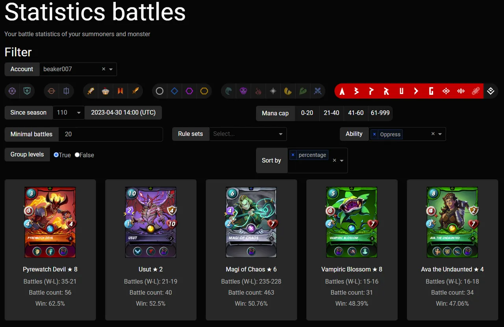
Task: Toggle the Soulbound chain-link edition icon
Action: coord(476,91)
